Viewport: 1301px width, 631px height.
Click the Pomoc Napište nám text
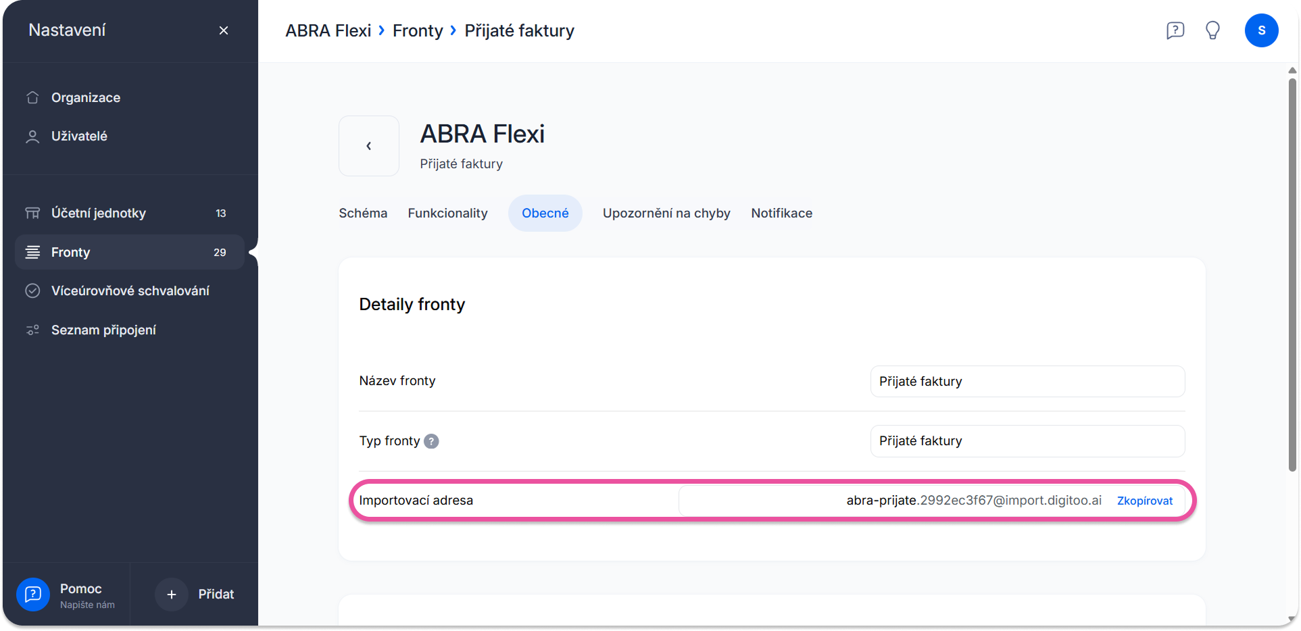(87, 596)
